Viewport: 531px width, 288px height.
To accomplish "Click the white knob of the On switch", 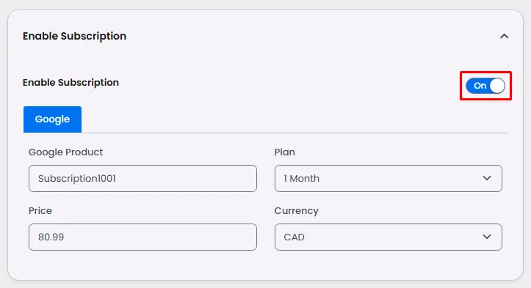I will [x=496, y=86].
